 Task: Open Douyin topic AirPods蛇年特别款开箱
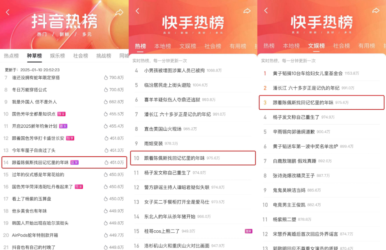pyautogui.click(x=35, y=235)
